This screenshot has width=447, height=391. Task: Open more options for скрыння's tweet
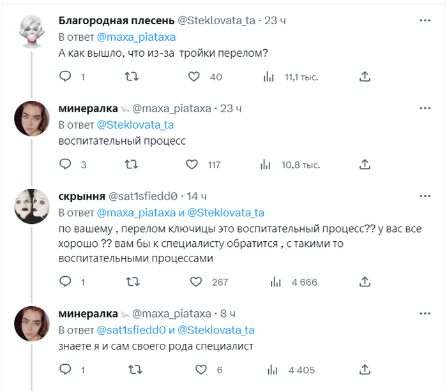click(425, 195)
